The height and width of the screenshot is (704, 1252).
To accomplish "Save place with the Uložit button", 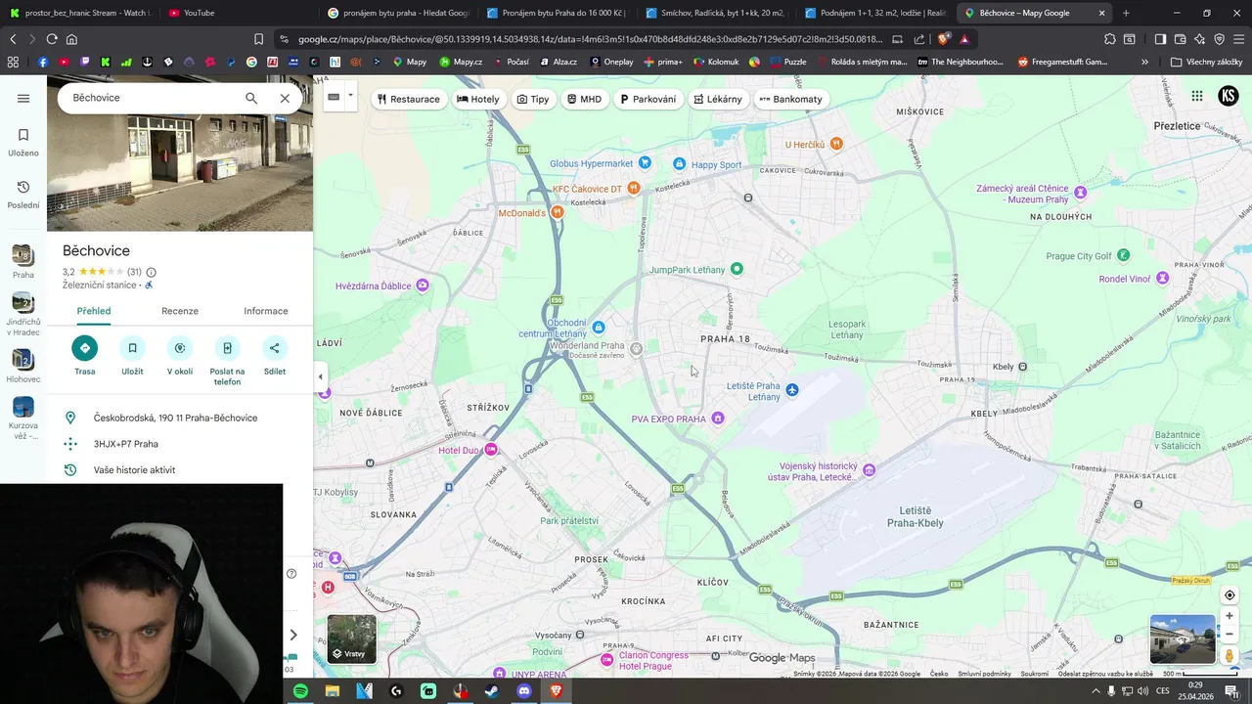I will (x=132, y=356).
